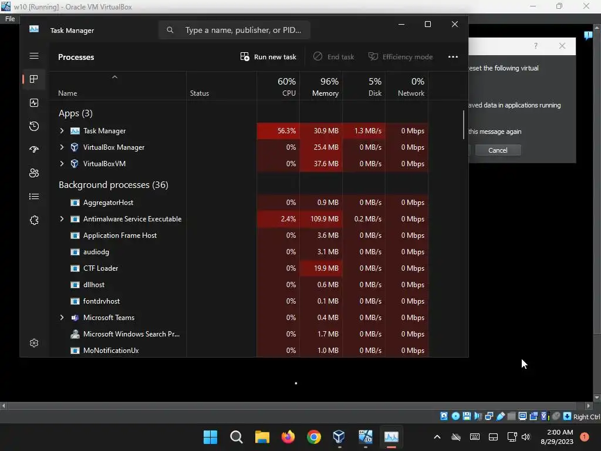This screenshot has height=451, width=601.
Task: Select the dllhost process row
Action: click(238, 285)
